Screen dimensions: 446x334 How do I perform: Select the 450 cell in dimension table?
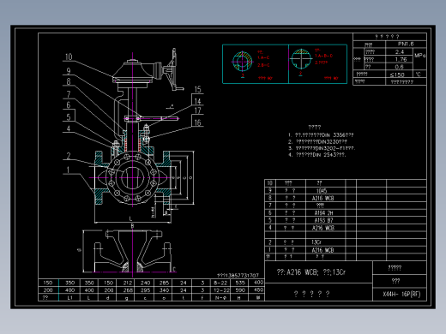[x=258, y=290]
